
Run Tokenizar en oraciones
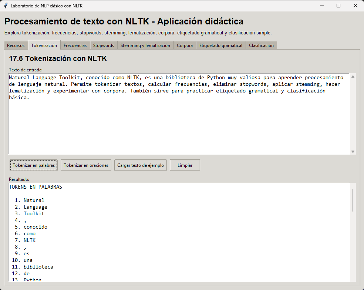[x=86, y=165]
